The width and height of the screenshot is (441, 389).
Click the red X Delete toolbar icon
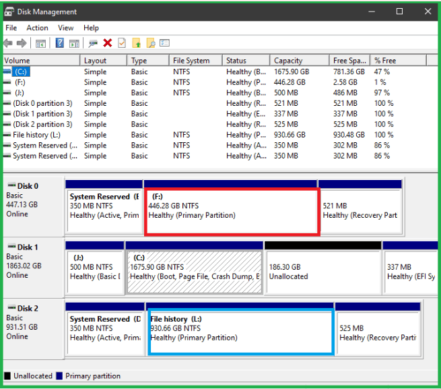108,43
